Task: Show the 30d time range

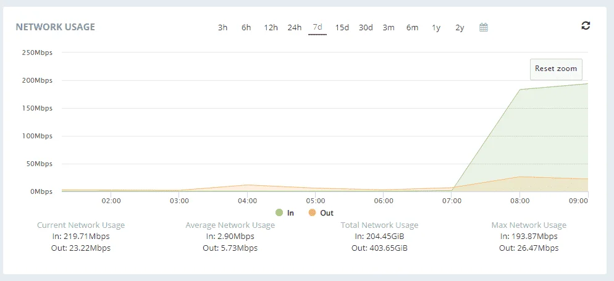Action: click(366, 27)
